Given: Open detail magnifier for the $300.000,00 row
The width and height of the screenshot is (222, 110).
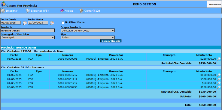Looking at the screenshot, I should coord(219,79).
